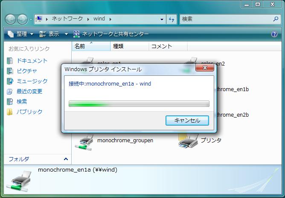This screenshot has height=198, width=285.
Task: Sort by the 名前 column header
Action: coord(91,46)
